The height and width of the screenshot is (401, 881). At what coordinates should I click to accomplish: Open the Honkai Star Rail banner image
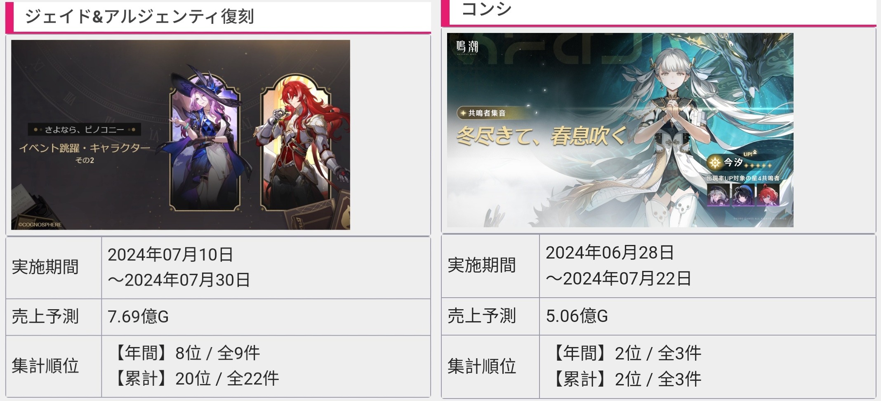181,135
